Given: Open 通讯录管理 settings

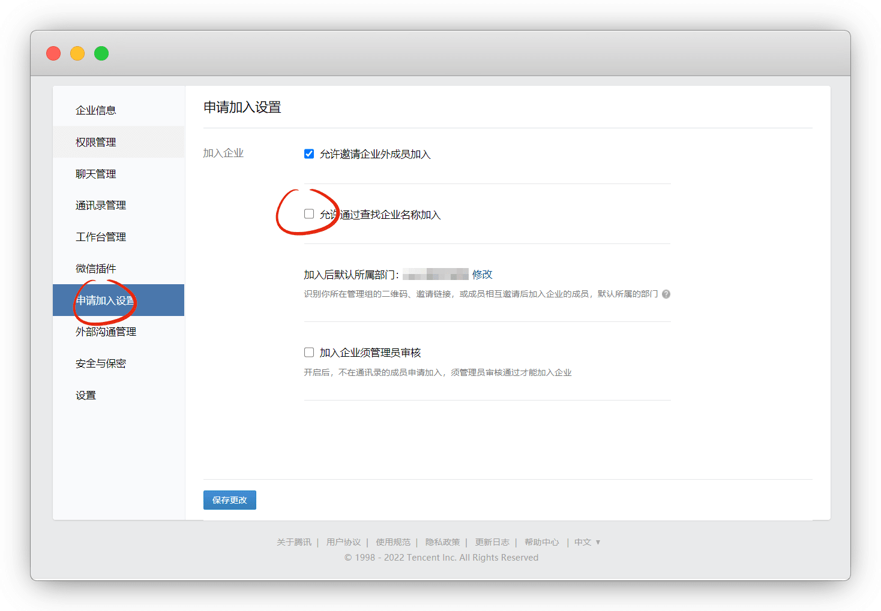Looking at the screenshot, I should click(101, 206).
